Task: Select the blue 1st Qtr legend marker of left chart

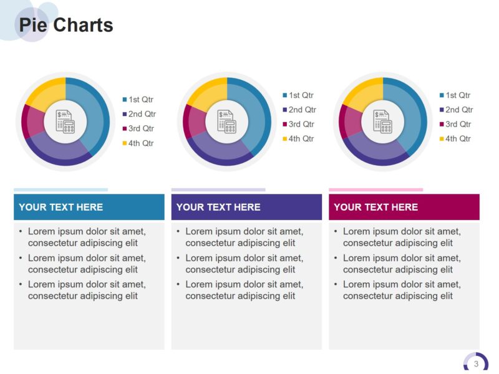Action: pyautogui.click(x=125, y=100)
